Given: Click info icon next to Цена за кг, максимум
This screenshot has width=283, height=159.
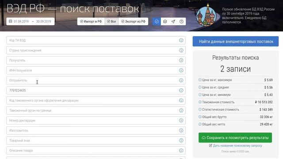Looking at the screenshot, I should pyautogui.click(x=200, y=80).
